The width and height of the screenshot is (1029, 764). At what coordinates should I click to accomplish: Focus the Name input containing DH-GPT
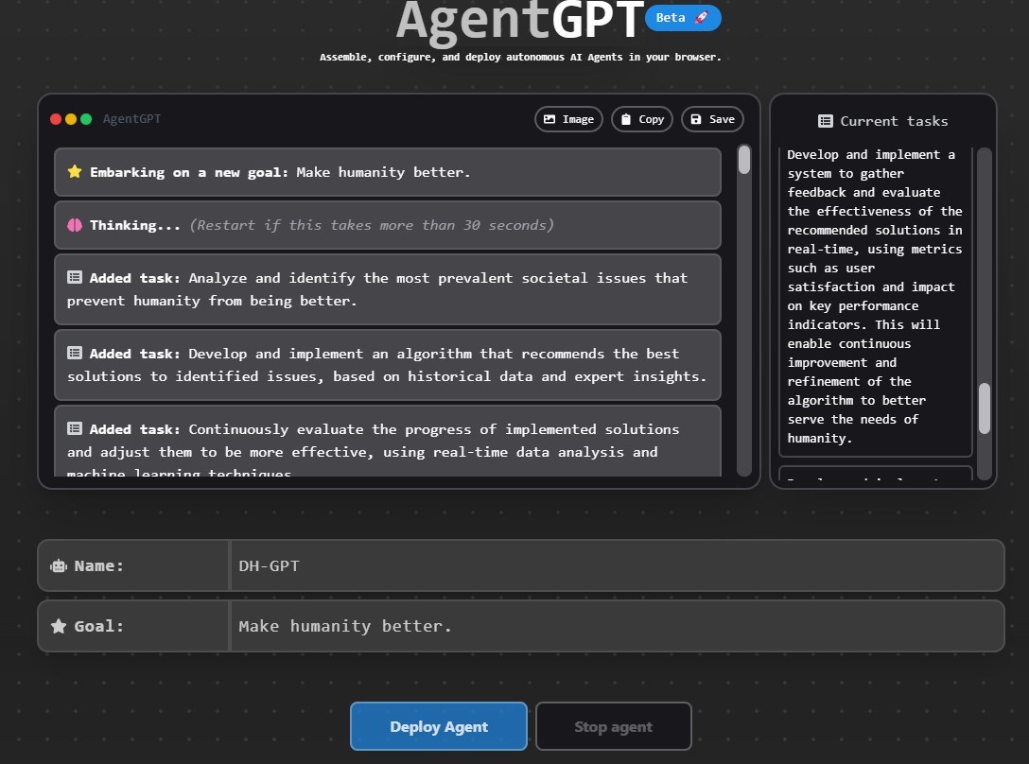pos(617,565)
